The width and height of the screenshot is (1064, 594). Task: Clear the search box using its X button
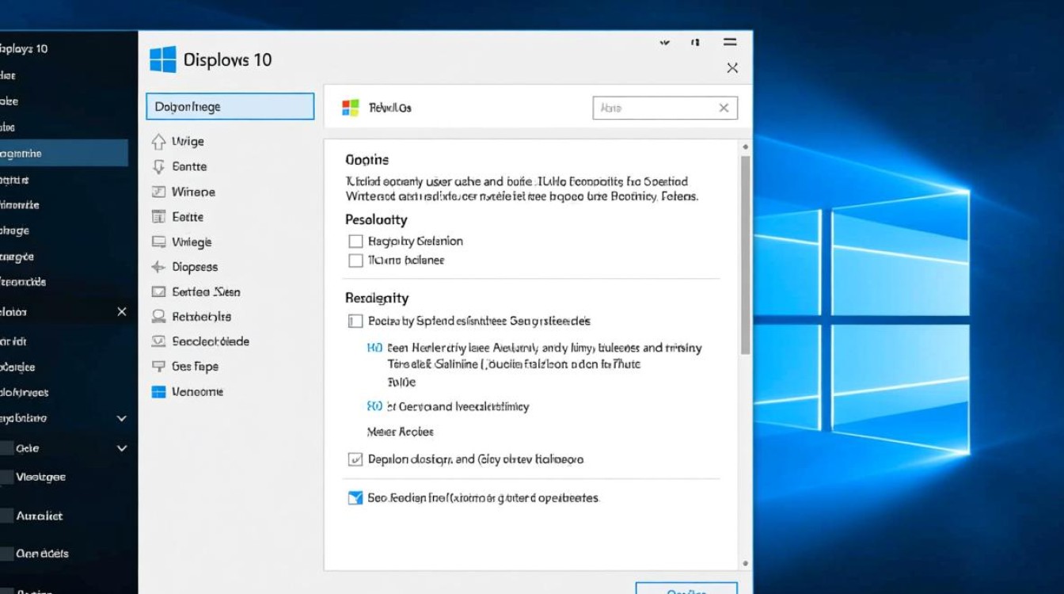[x=723, y=107]
